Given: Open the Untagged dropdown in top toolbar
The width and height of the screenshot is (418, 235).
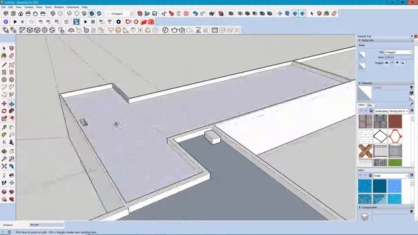Looking at the screenshot, I should coord(131,13).
